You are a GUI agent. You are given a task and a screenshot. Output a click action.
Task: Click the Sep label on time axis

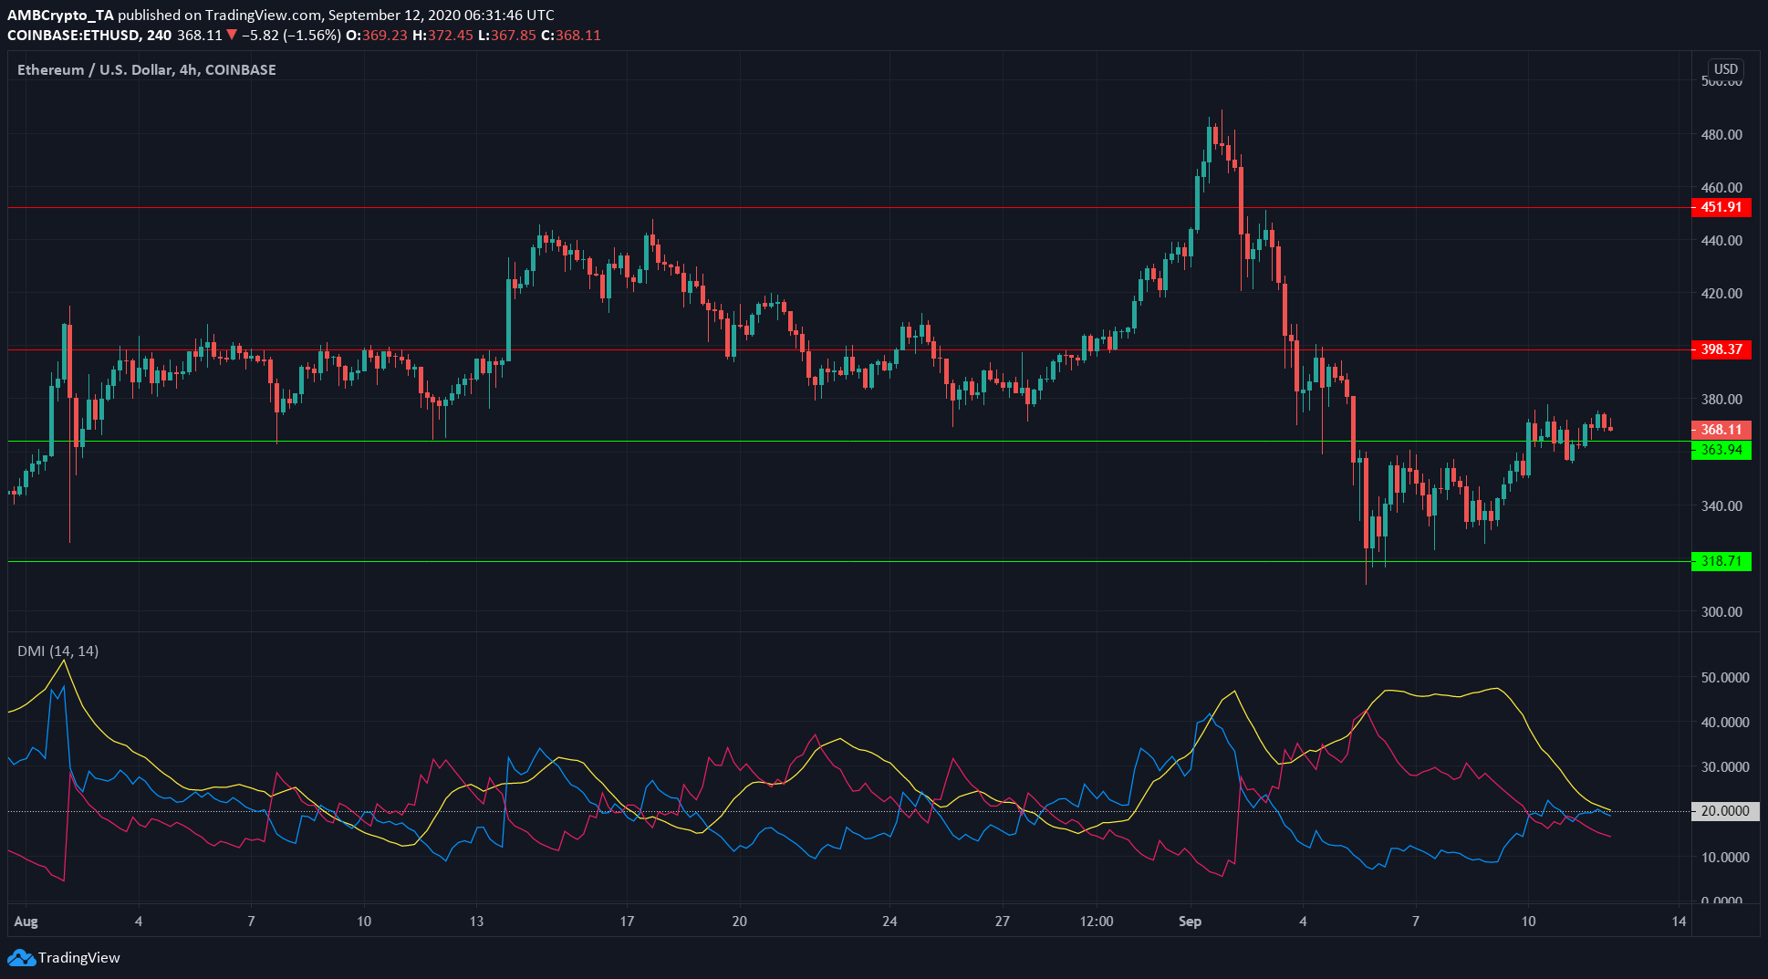point(1190,922)
